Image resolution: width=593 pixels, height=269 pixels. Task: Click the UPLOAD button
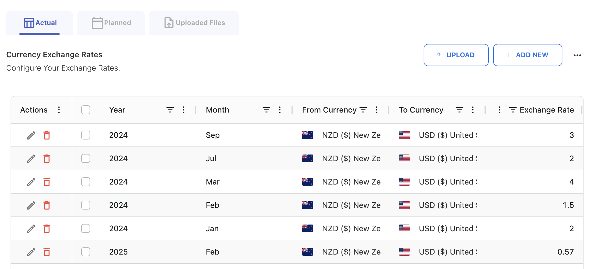point(456,55)
